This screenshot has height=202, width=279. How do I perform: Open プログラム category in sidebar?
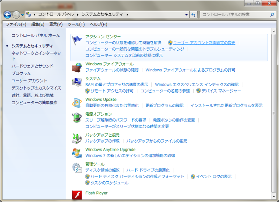(x=21, y=73)
